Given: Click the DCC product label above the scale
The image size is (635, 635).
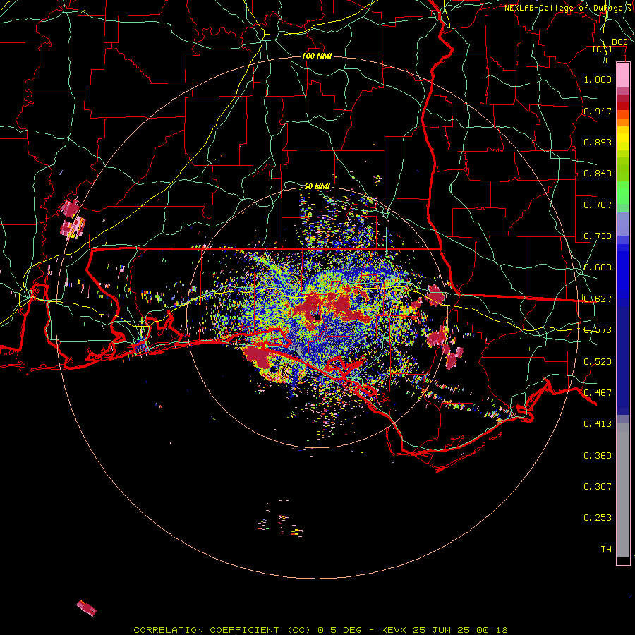Looking at the screenshot, I should [x=619, y=42].
